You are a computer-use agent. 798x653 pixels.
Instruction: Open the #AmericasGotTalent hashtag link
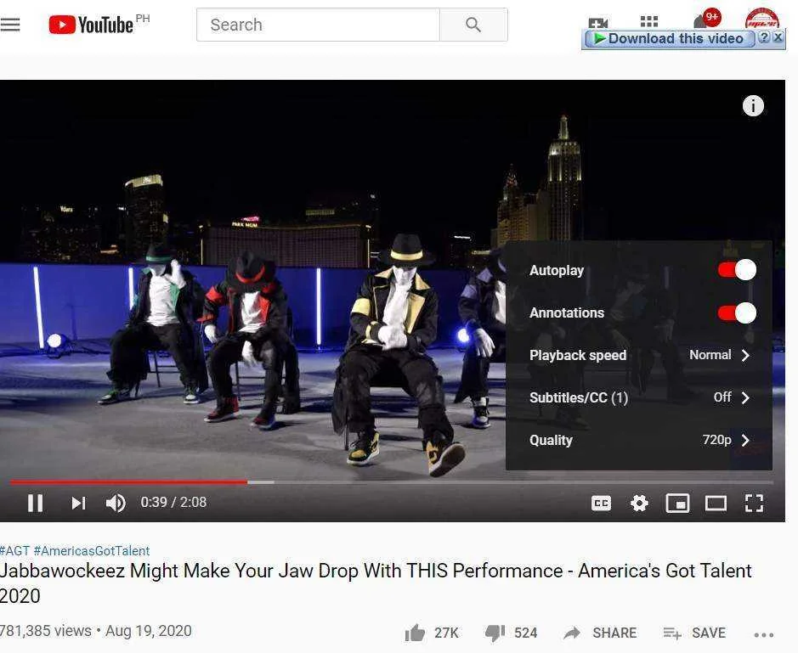[x=92, y=551]
